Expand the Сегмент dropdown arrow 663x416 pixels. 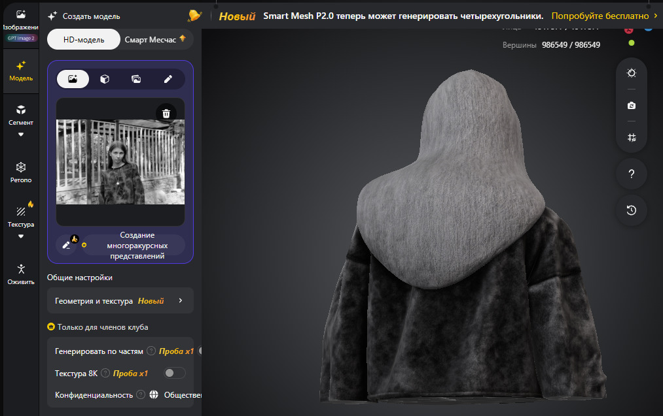tap(21, 135)
